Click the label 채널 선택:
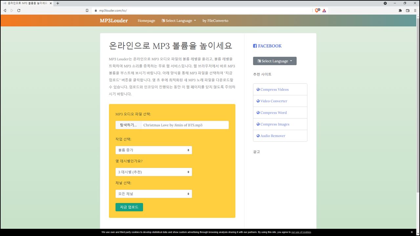Screen dimensions: 420x236 coord(123,183)
